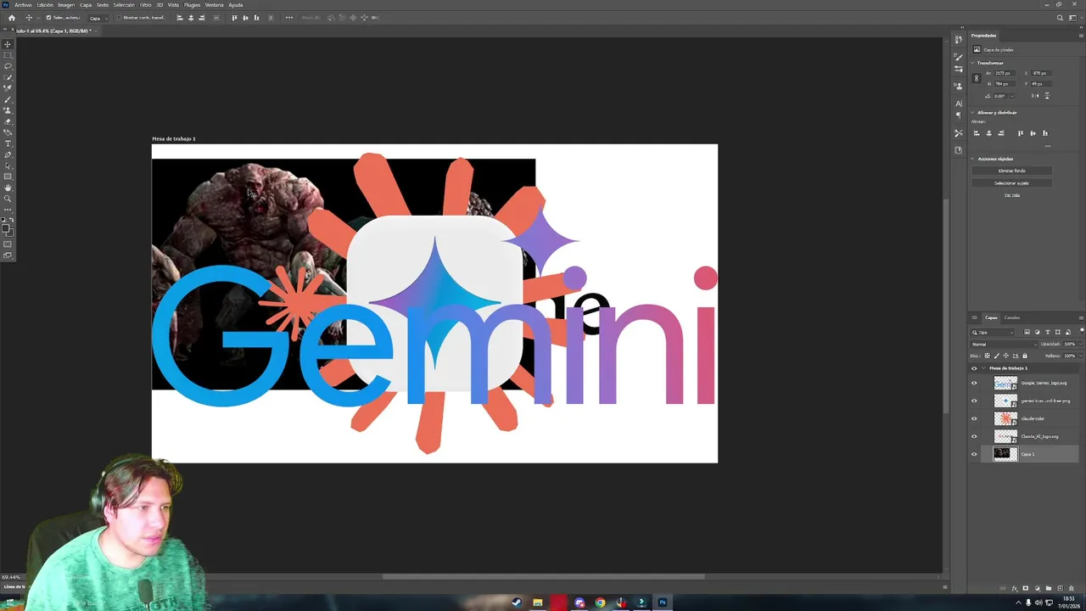Switch to the Canales tab
This screenshot has height=611, width=1086.
coord(1012,317)
